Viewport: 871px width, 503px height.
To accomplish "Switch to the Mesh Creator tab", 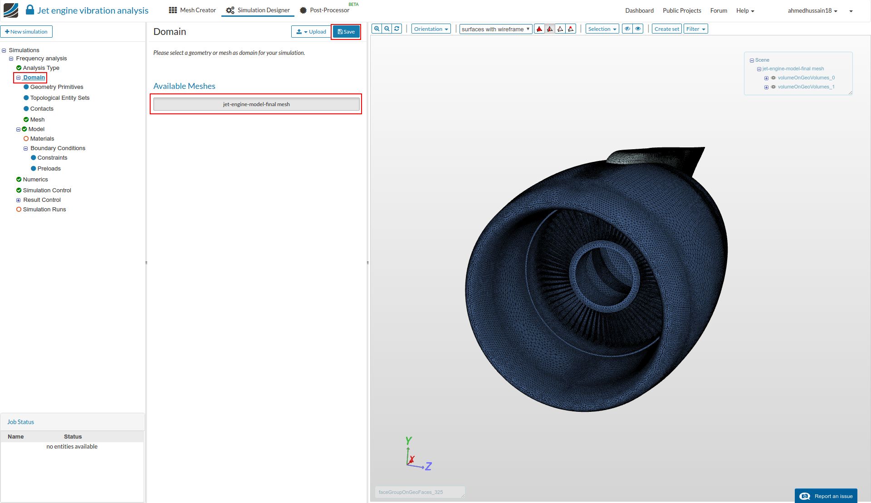I will pyautogui.click(x=192, y=10).
